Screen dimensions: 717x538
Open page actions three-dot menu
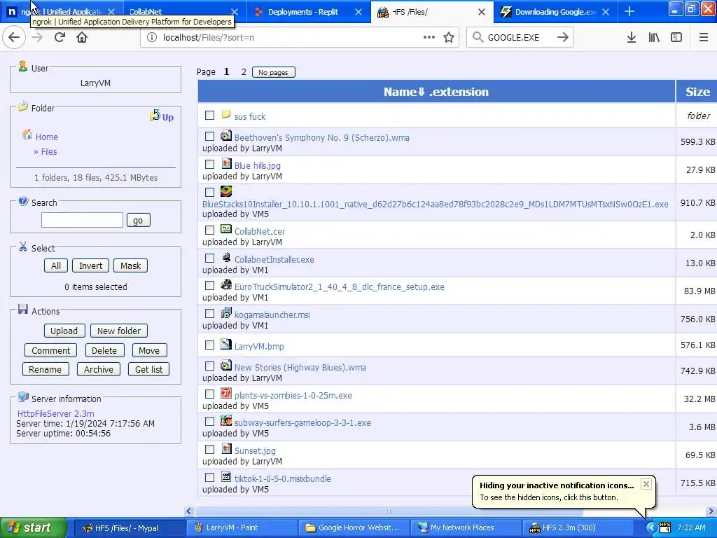point(429,38)
